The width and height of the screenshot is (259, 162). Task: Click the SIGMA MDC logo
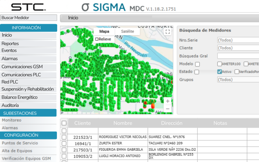point(129,7)
